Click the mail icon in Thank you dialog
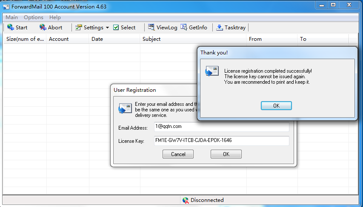 click(x=212, y=71)
